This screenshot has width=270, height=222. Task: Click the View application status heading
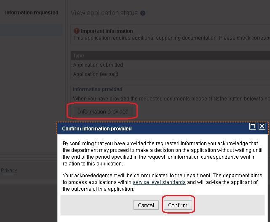(x=104, y=13)
